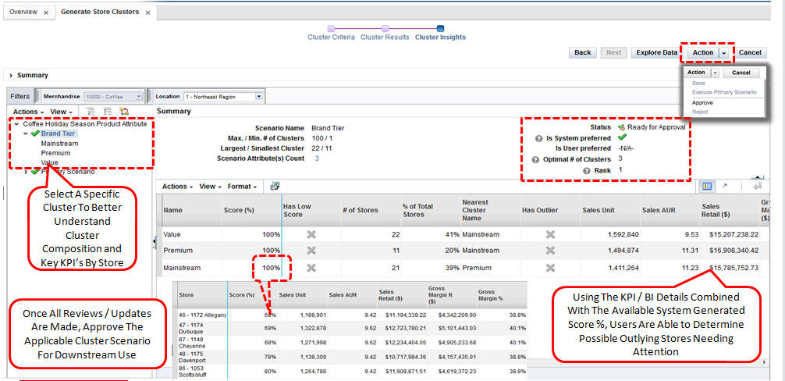Click help icon beside Optimal # of Clusters
The height and width of the screenshot is (381, 785).
click(x=535, y=159)
